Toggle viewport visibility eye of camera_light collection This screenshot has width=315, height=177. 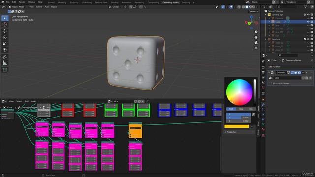(x=308, y=15)
